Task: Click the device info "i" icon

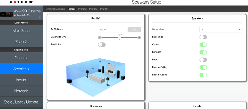Action: (40, 17)
